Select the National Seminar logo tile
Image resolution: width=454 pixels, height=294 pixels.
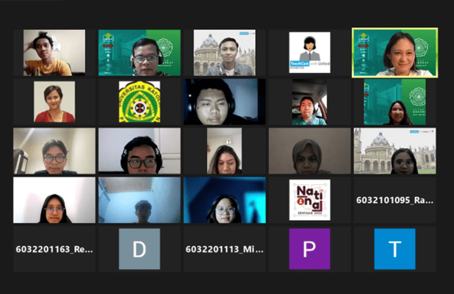(x=309, y=199)
